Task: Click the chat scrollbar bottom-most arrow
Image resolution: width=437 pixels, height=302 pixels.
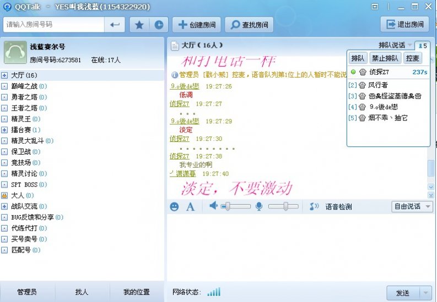Action: click(430, 195)
